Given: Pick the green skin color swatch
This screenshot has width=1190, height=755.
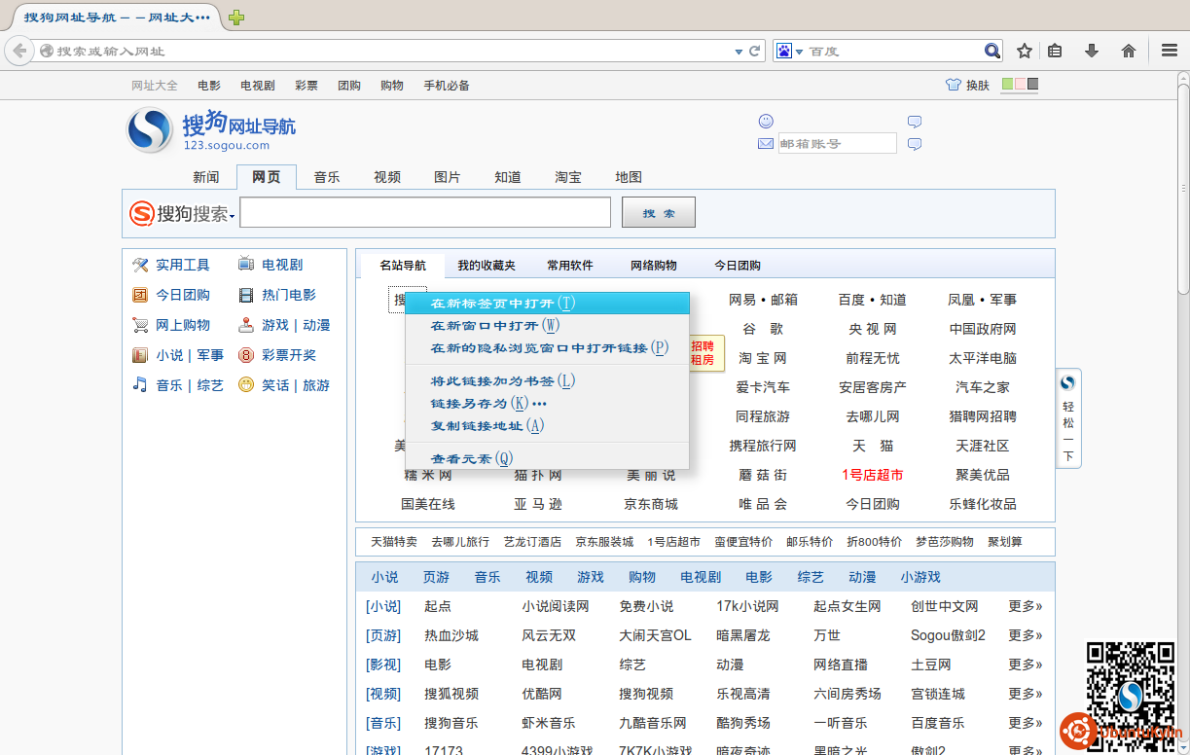Looking at the screenshot, I should pyautogui.click(x=1007, y=85).
